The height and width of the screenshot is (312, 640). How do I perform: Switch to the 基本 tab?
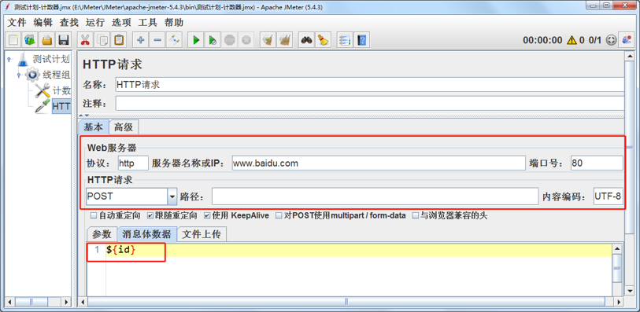(x=94, y=127)
